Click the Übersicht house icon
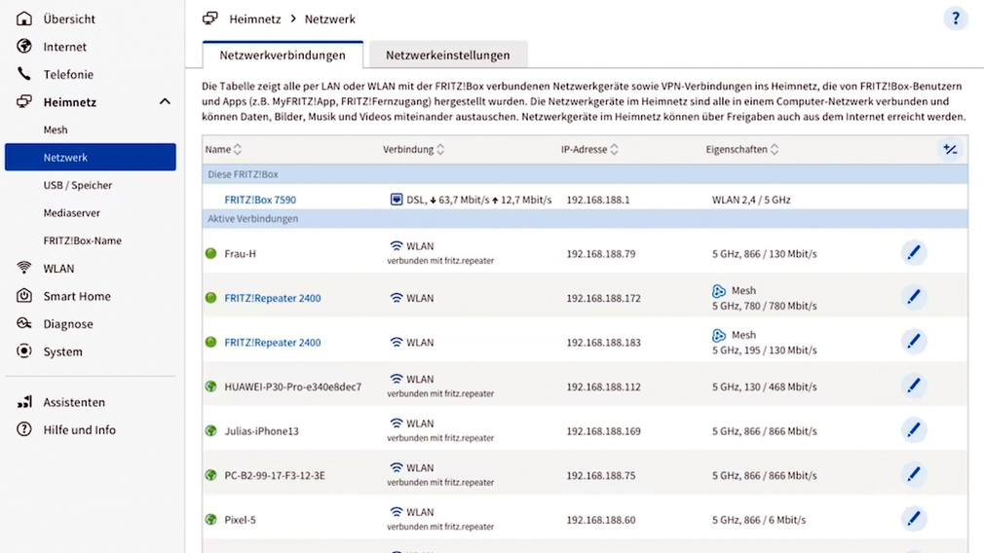The image size is (984, 553). pyautogui.click(x=23, y=18)
